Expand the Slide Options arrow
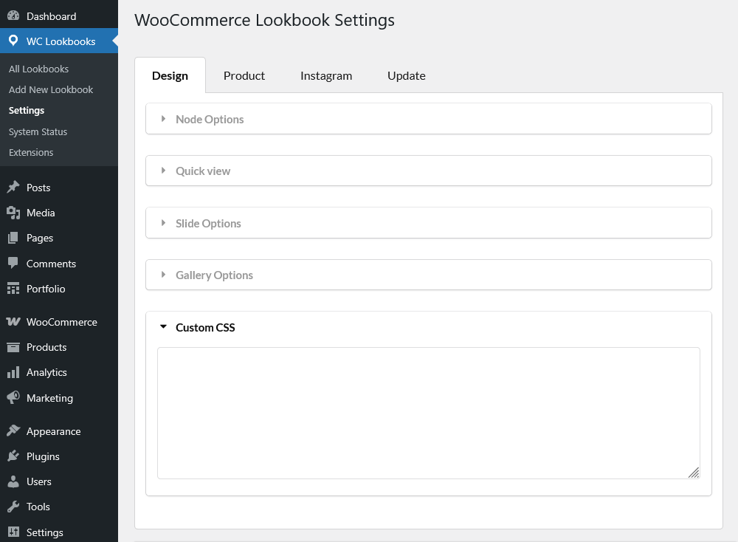Screen dimensions: 738x542 click(163, 223)
